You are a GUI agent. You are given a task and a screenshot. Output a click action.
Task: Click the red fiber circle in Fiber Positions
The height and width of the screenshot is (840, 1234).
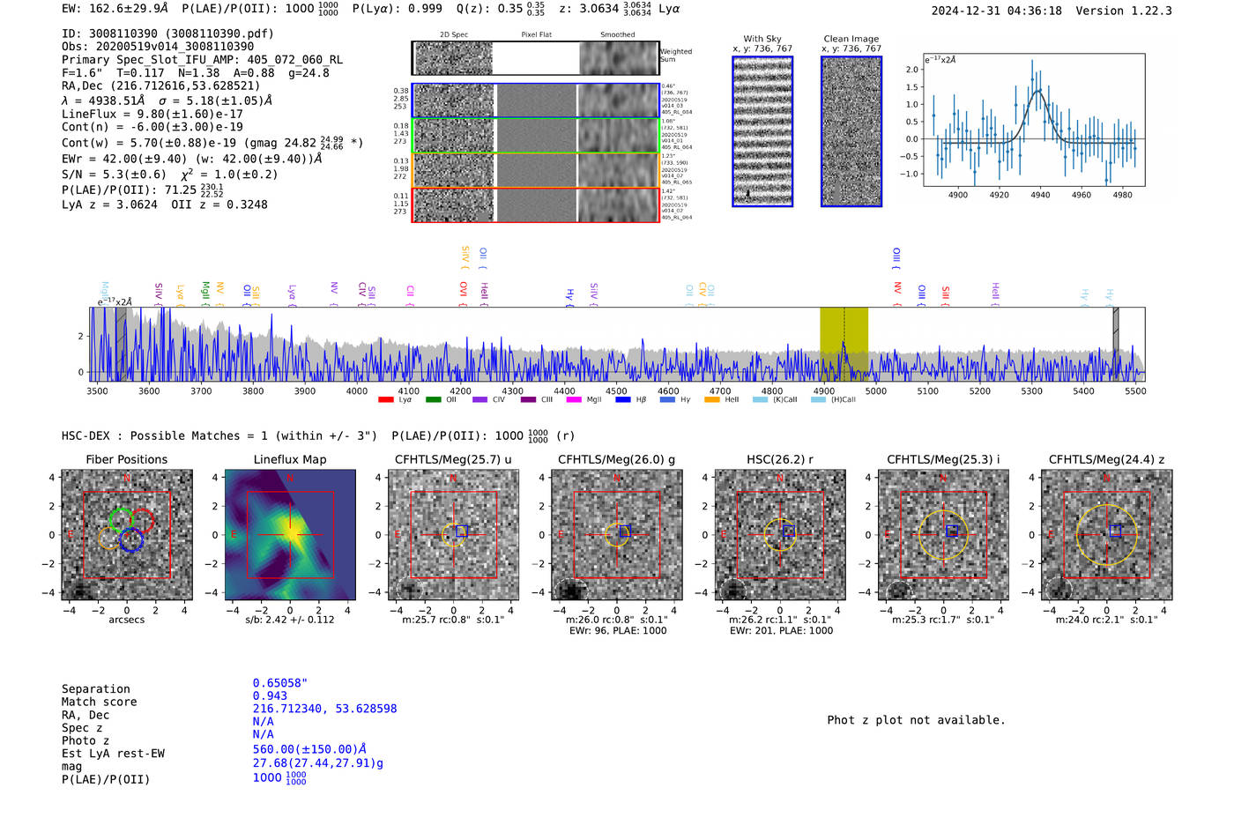coord(143,521)
